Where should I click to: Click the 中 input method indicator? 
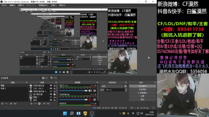pos(133,113)
